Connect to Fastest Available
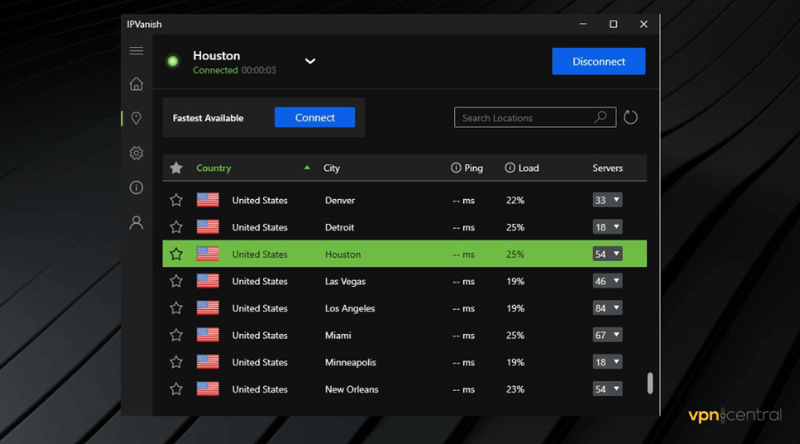The image size is (800, 444). [315, 117]
